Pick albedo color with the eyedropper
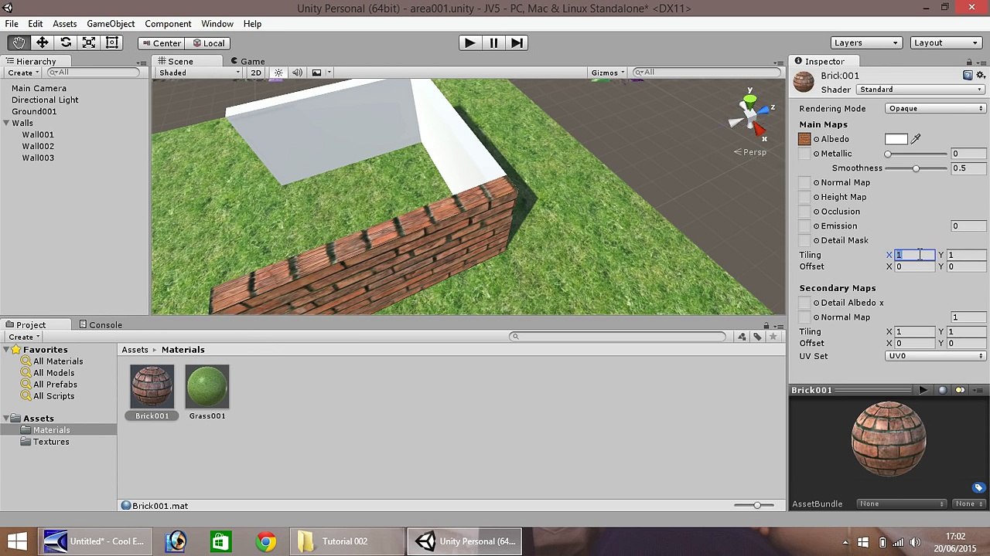The height and width of the screenshot is (556, 990). point(916,139)
